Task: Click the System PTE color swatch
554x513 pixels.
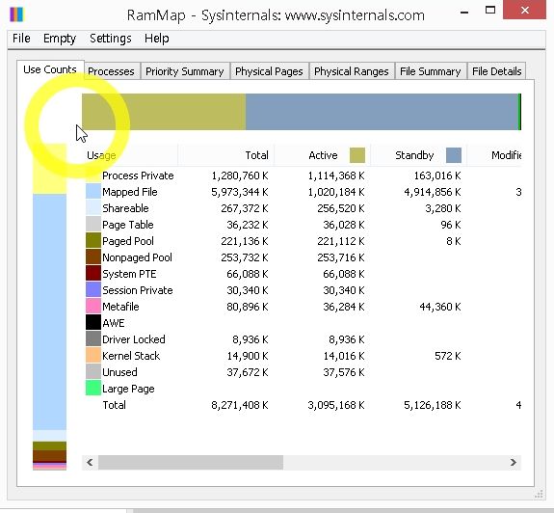Action: (93, 273)
